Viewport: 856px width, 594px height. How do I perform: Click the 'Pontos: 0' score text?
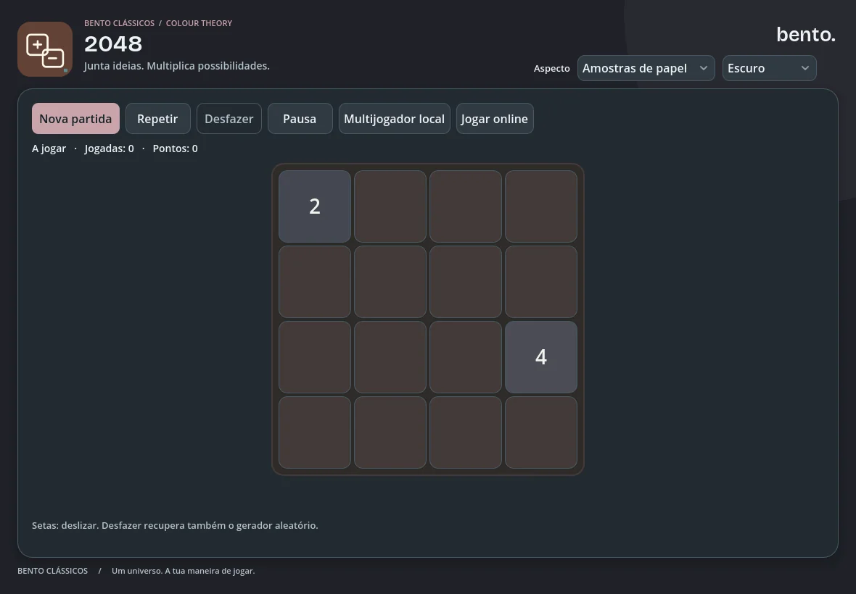tap(176, 148)
